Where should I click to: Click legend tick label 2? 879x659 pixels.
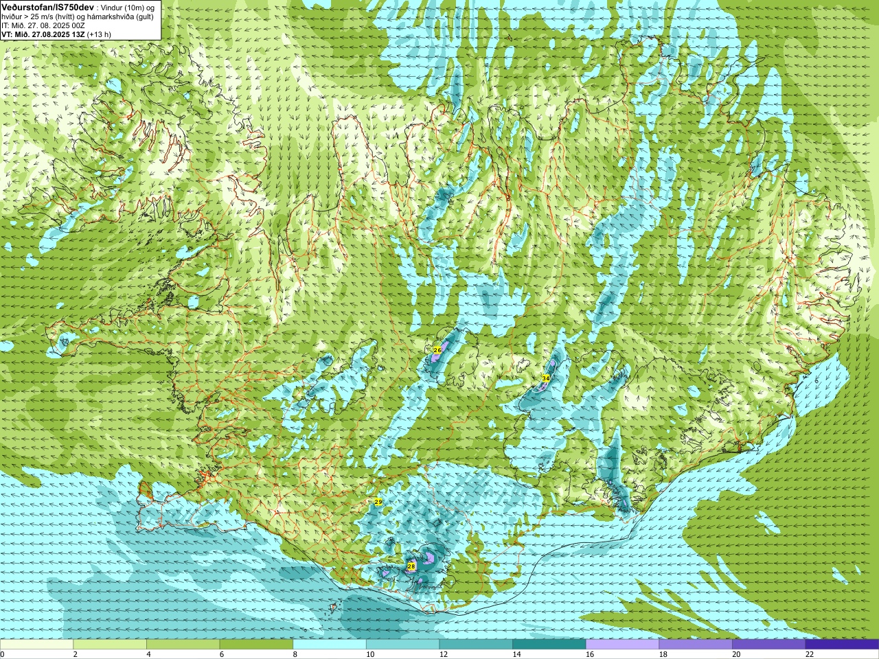click(76, 654)
